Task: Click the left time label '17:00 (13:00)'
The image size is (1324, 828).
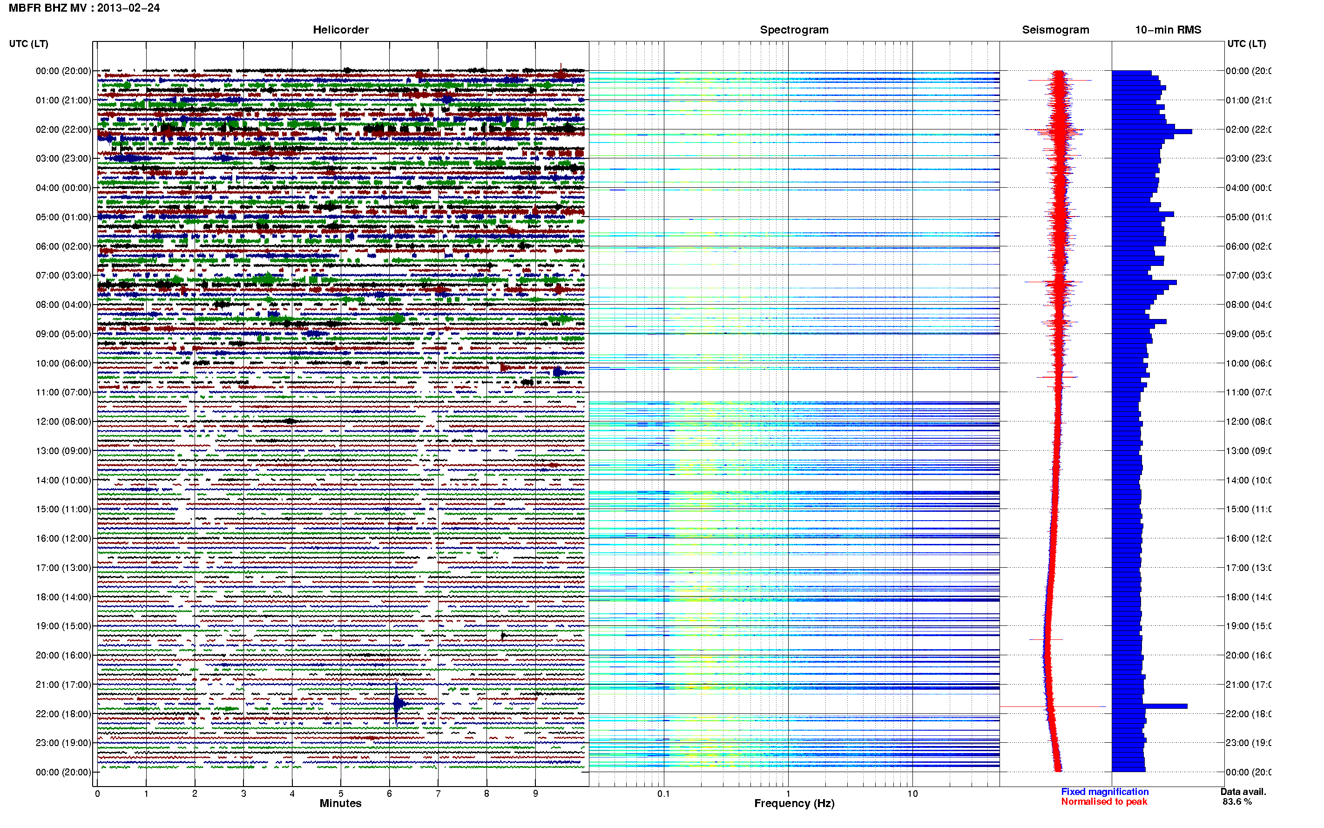Action: [x=63, y=568]
